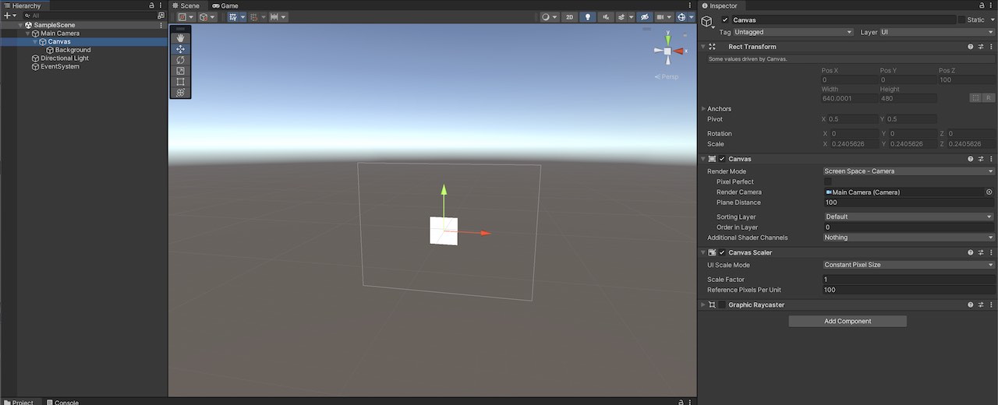The width and height of the screenshot is (998, 405).
Task: Toggle 2D view mode
Action: (570, 17)
